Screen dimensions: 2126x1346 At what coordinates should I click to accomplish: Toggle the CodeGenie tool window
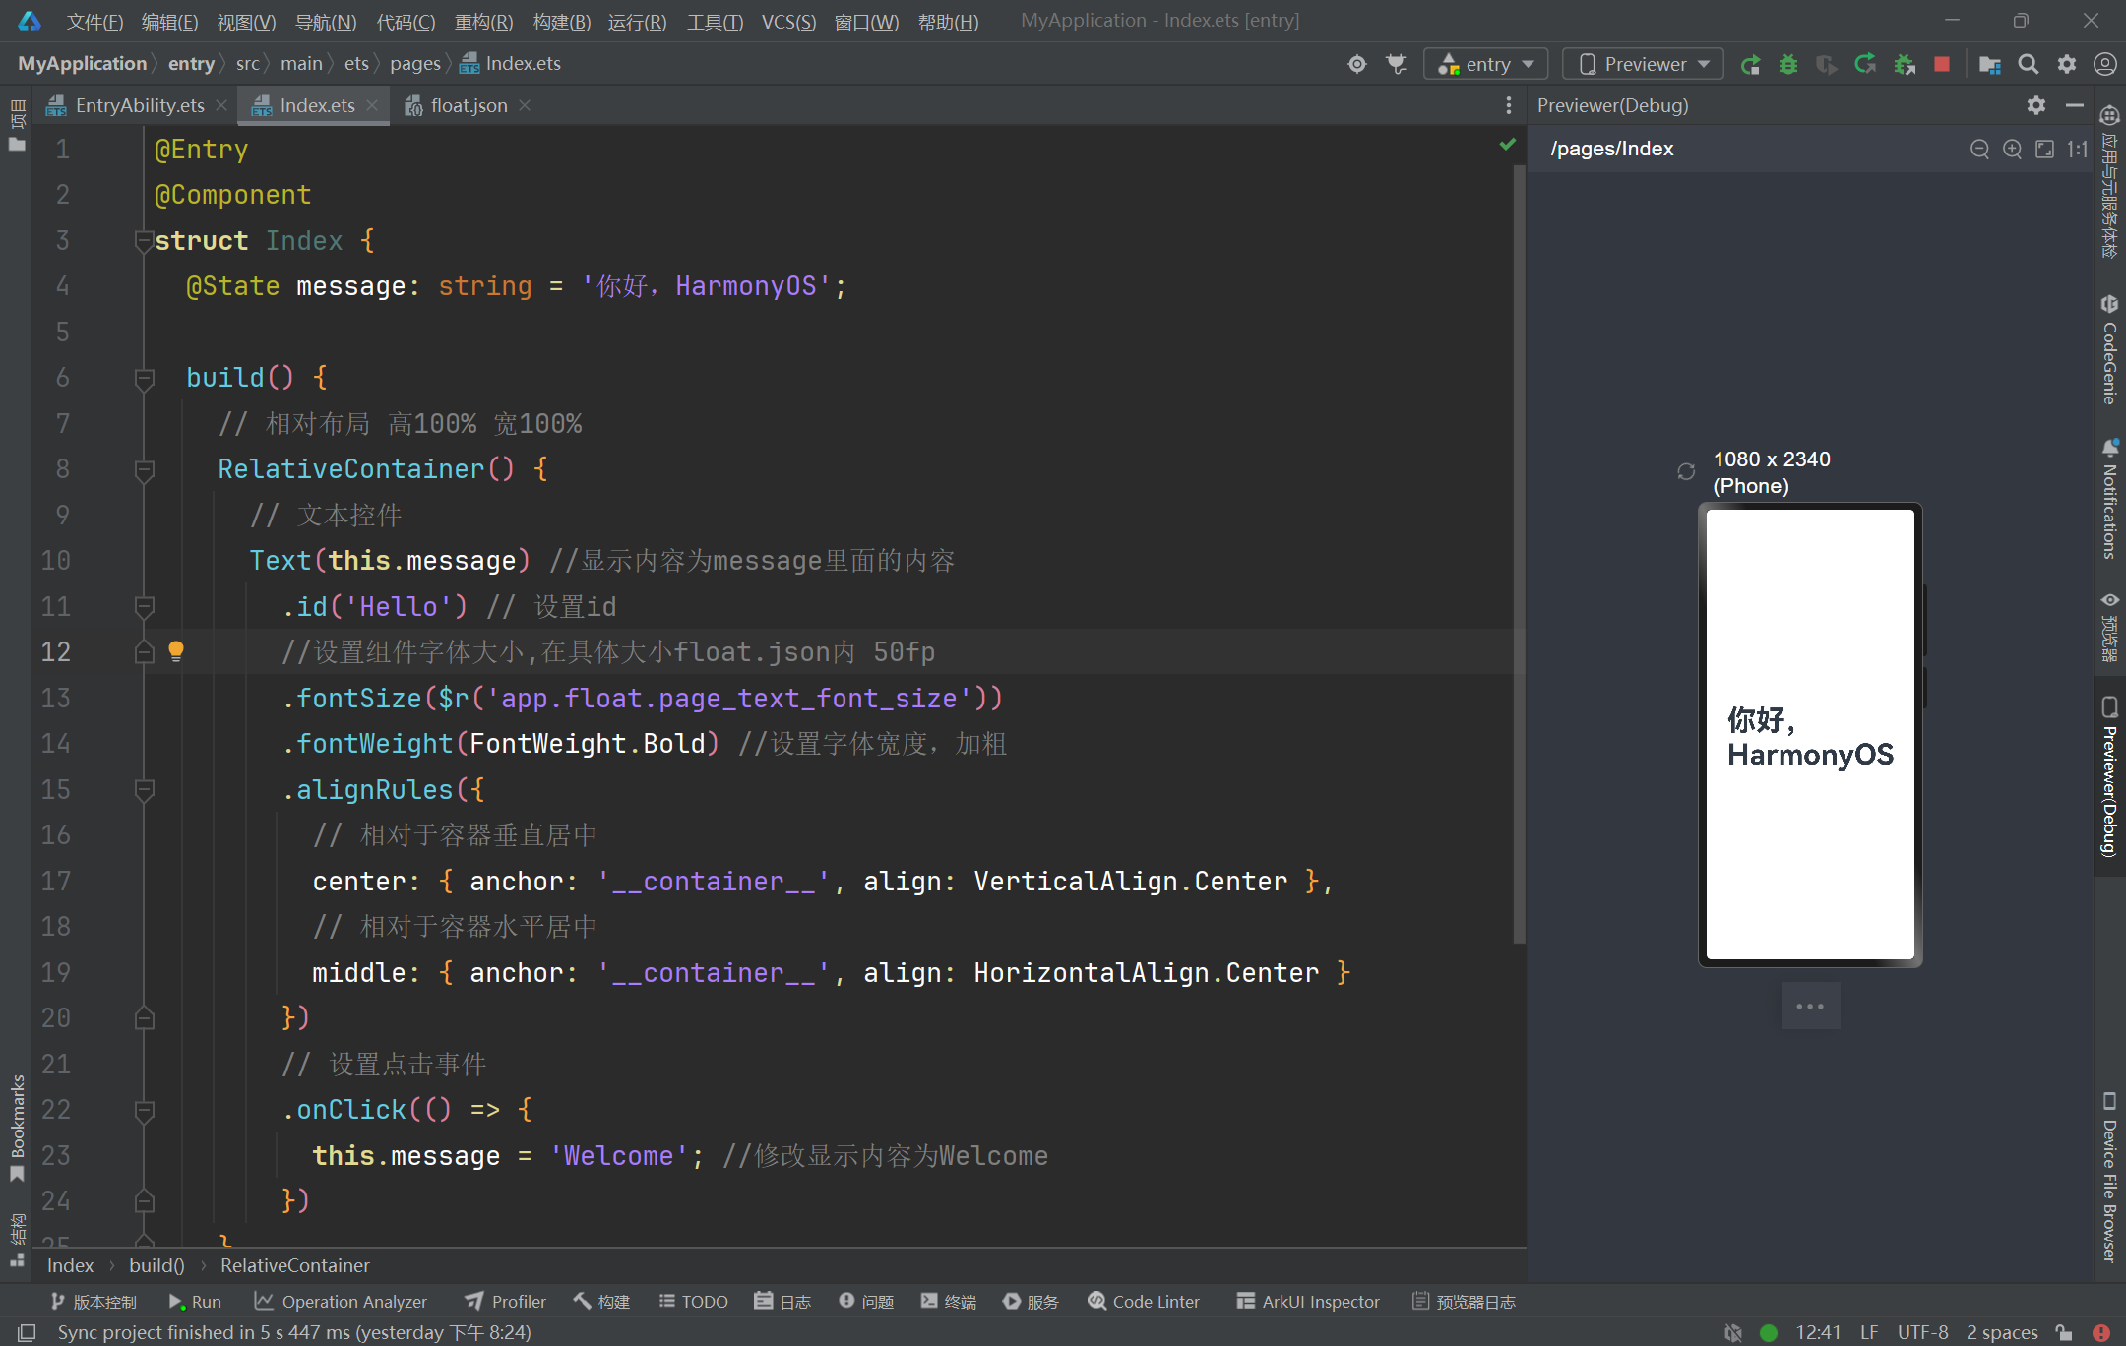coord(2109,350)
